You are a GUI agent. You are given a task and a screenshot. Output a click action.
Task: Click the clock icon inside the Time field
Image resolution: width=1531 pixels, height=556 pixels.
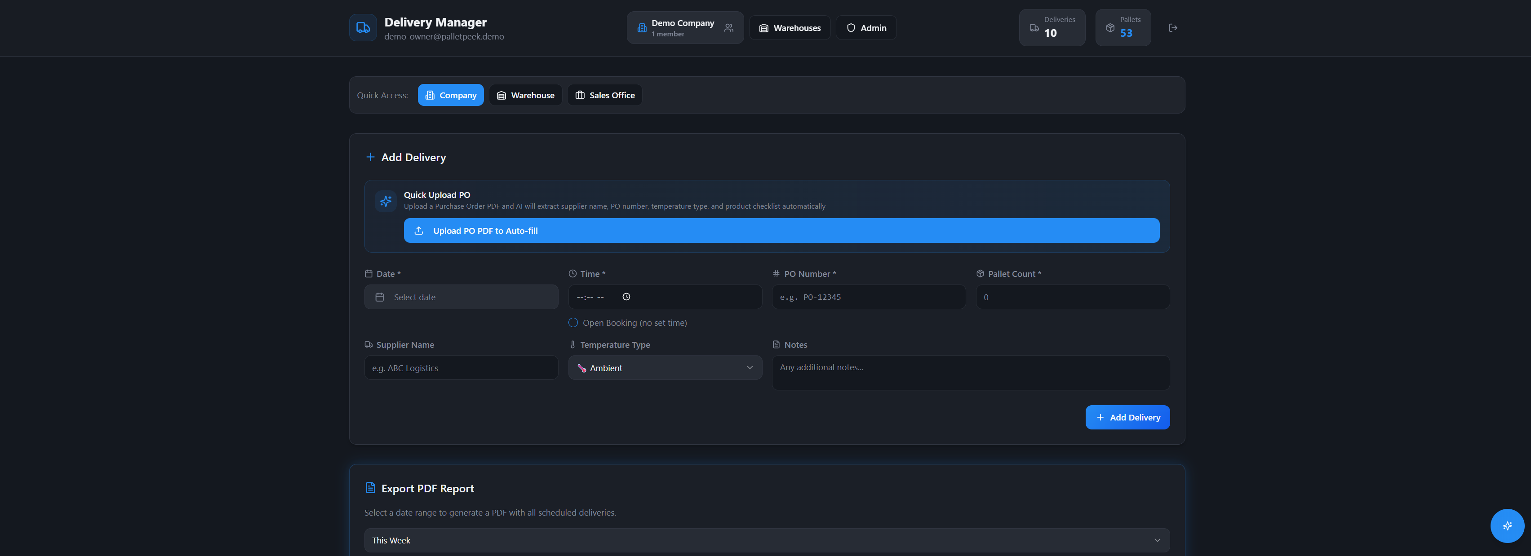tap(626, 297)
